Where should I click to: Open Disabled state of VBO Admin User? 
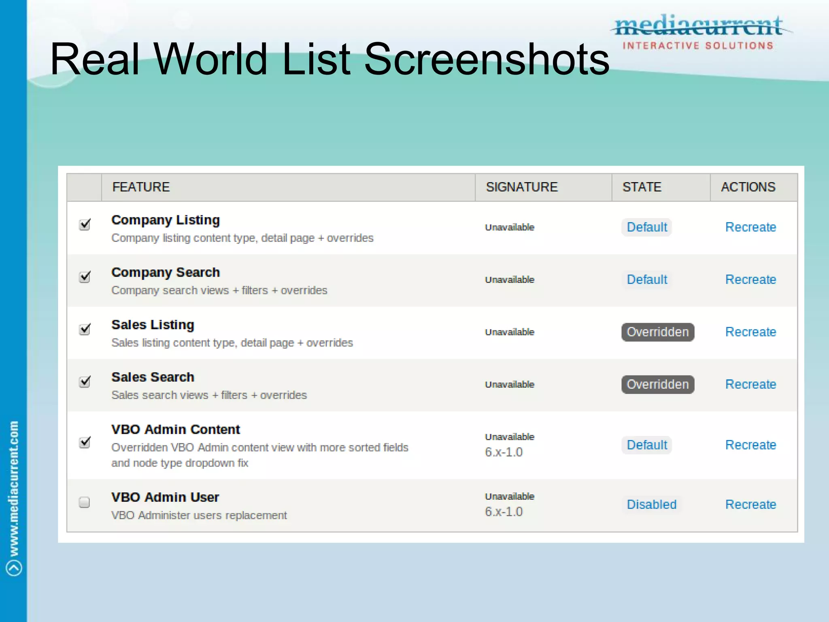652,505
